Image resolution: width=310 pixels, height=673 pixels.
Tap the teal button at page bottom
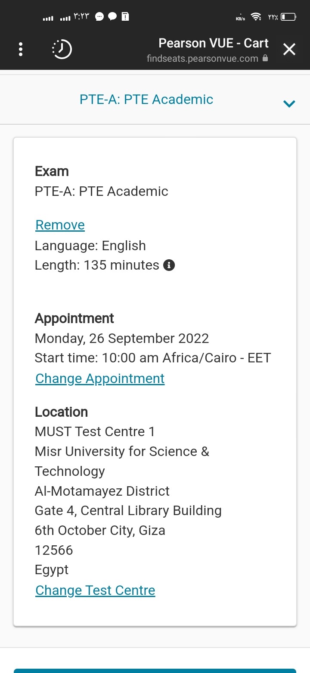[x=155, y=670]
